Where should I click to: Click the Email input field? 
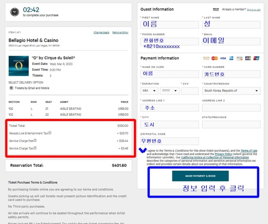click(x=231, y=41)
